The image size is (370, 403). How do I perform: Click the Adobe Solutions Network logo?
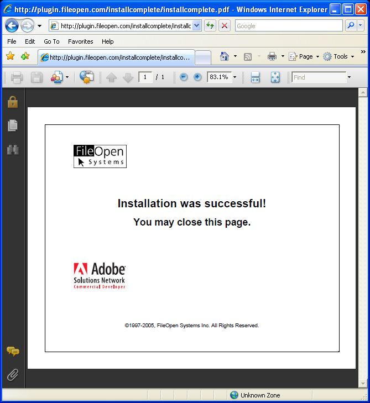pos(100,275)
